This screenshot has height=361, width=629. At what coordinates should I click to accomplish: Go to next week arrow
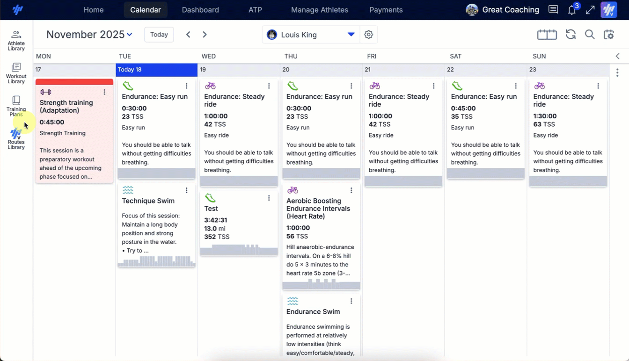pos(205,35)
